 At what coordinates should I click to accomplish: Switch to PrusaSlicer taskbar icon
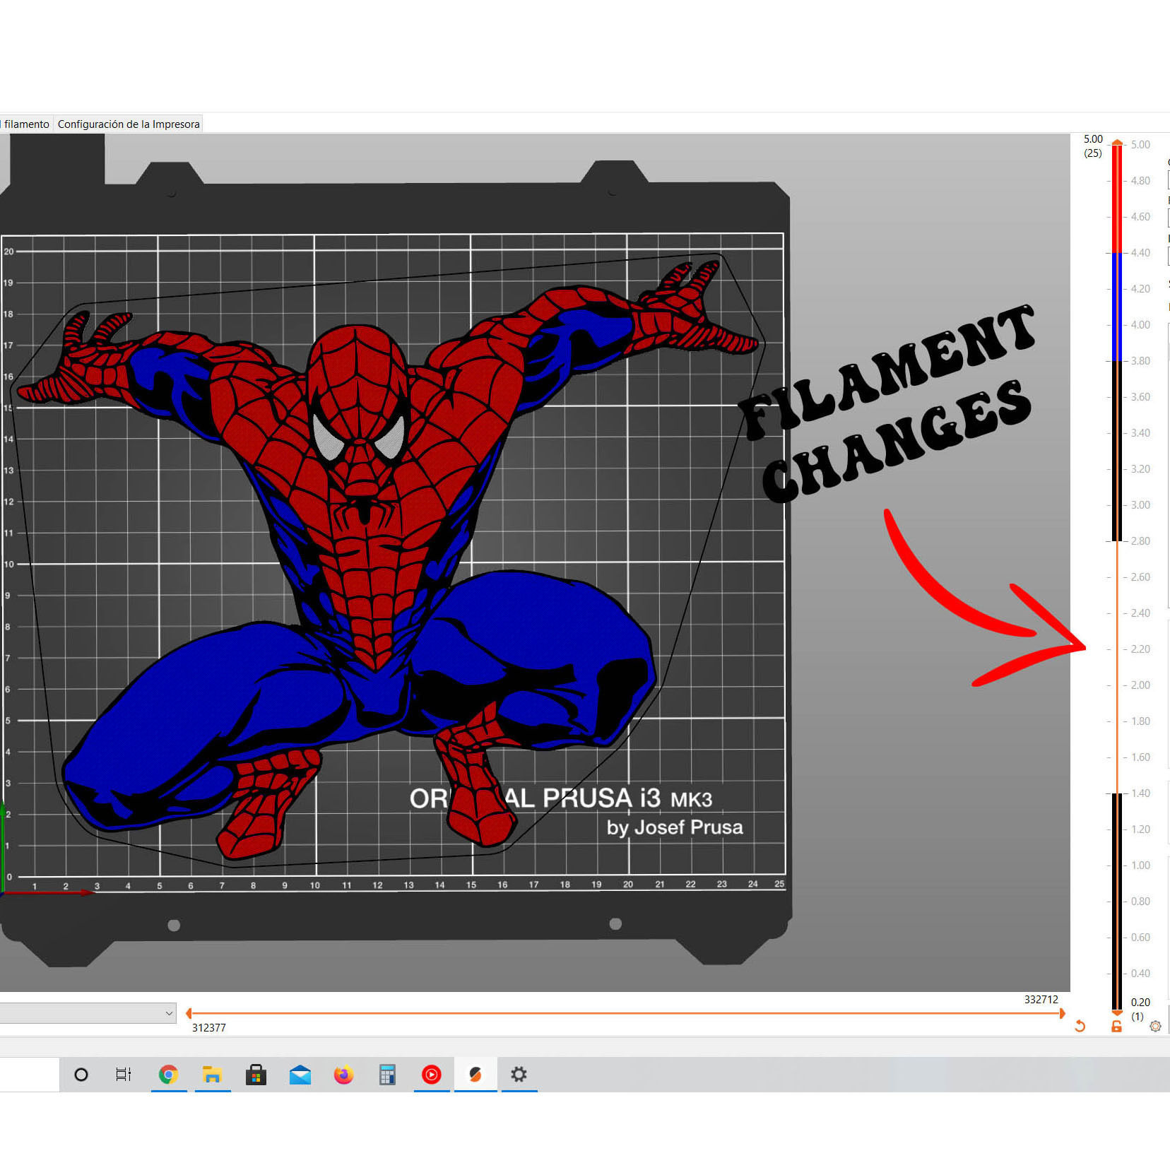[x=475, y=1075]
